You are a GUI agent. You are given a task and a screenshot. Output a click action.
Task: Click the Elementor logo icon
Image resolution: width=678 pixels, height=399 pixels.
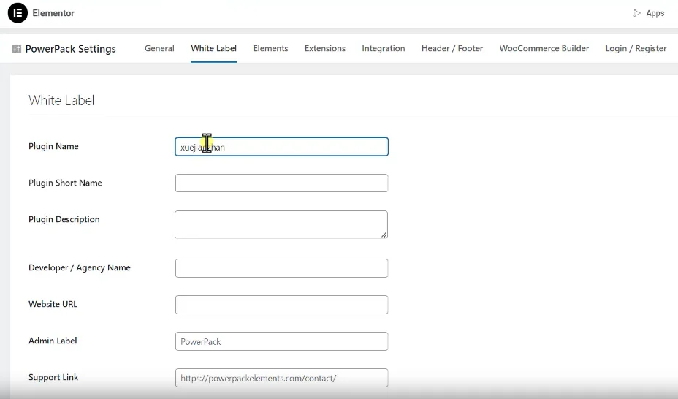[x=18, y=13]
